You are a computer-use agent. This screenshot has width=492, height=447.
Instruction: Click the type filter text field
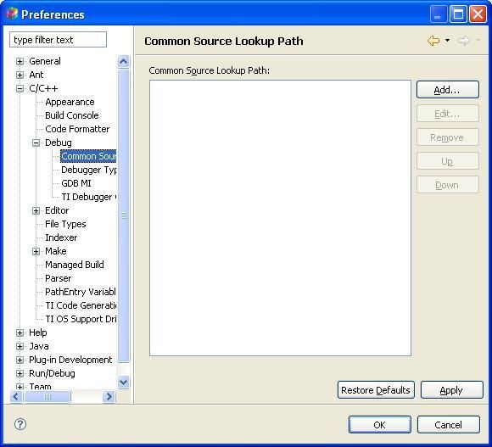(x=58, y=40)
